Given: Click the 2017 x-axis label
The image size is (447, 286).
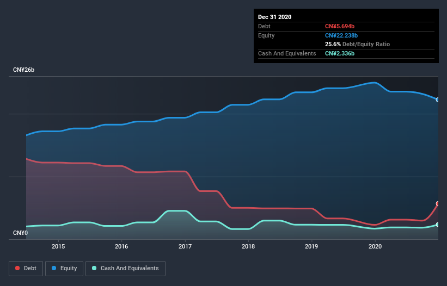Looking at the screenshot, I should pyautogui.click(x=185, y=246).
